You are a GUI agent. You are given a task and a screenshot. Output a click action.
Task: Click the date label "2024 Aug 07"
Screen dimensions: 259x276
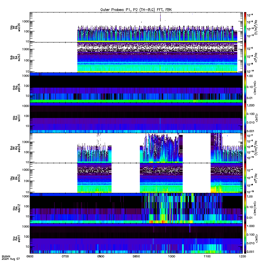(11, 259)
